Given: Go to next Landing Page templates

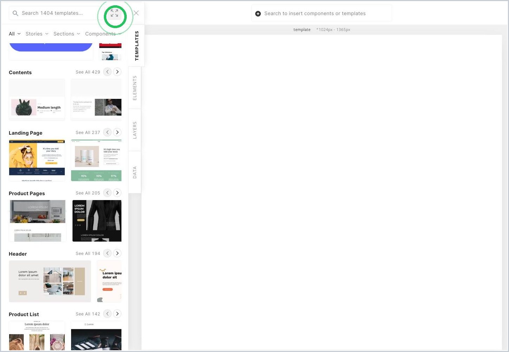Looking at the screenshot, I should click(x=117, y=132).
